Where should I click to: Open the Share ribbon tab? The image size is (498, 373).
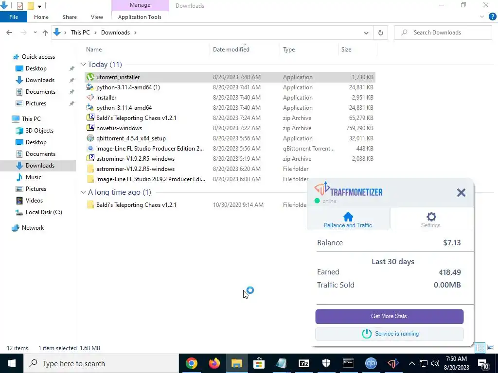pos(70,17)
